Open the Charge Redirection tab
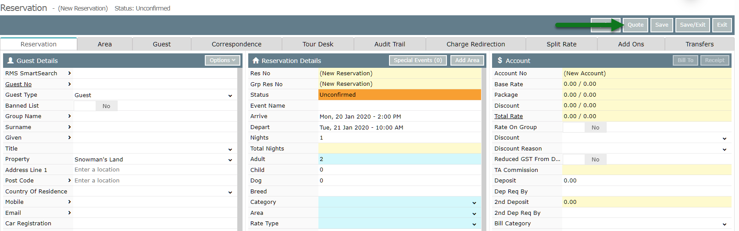The image size is (739, 231). click(x=476, y=44)
